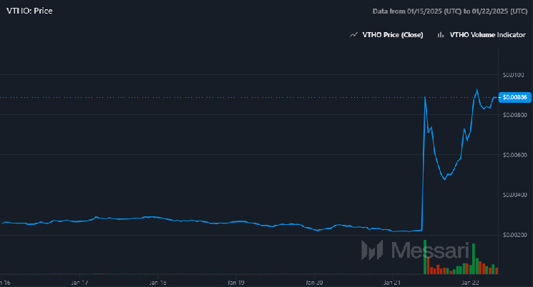This screenshot has height=287, width=533.
Task: Click the current price label $0.00886
Action: (x=514, y=97)
